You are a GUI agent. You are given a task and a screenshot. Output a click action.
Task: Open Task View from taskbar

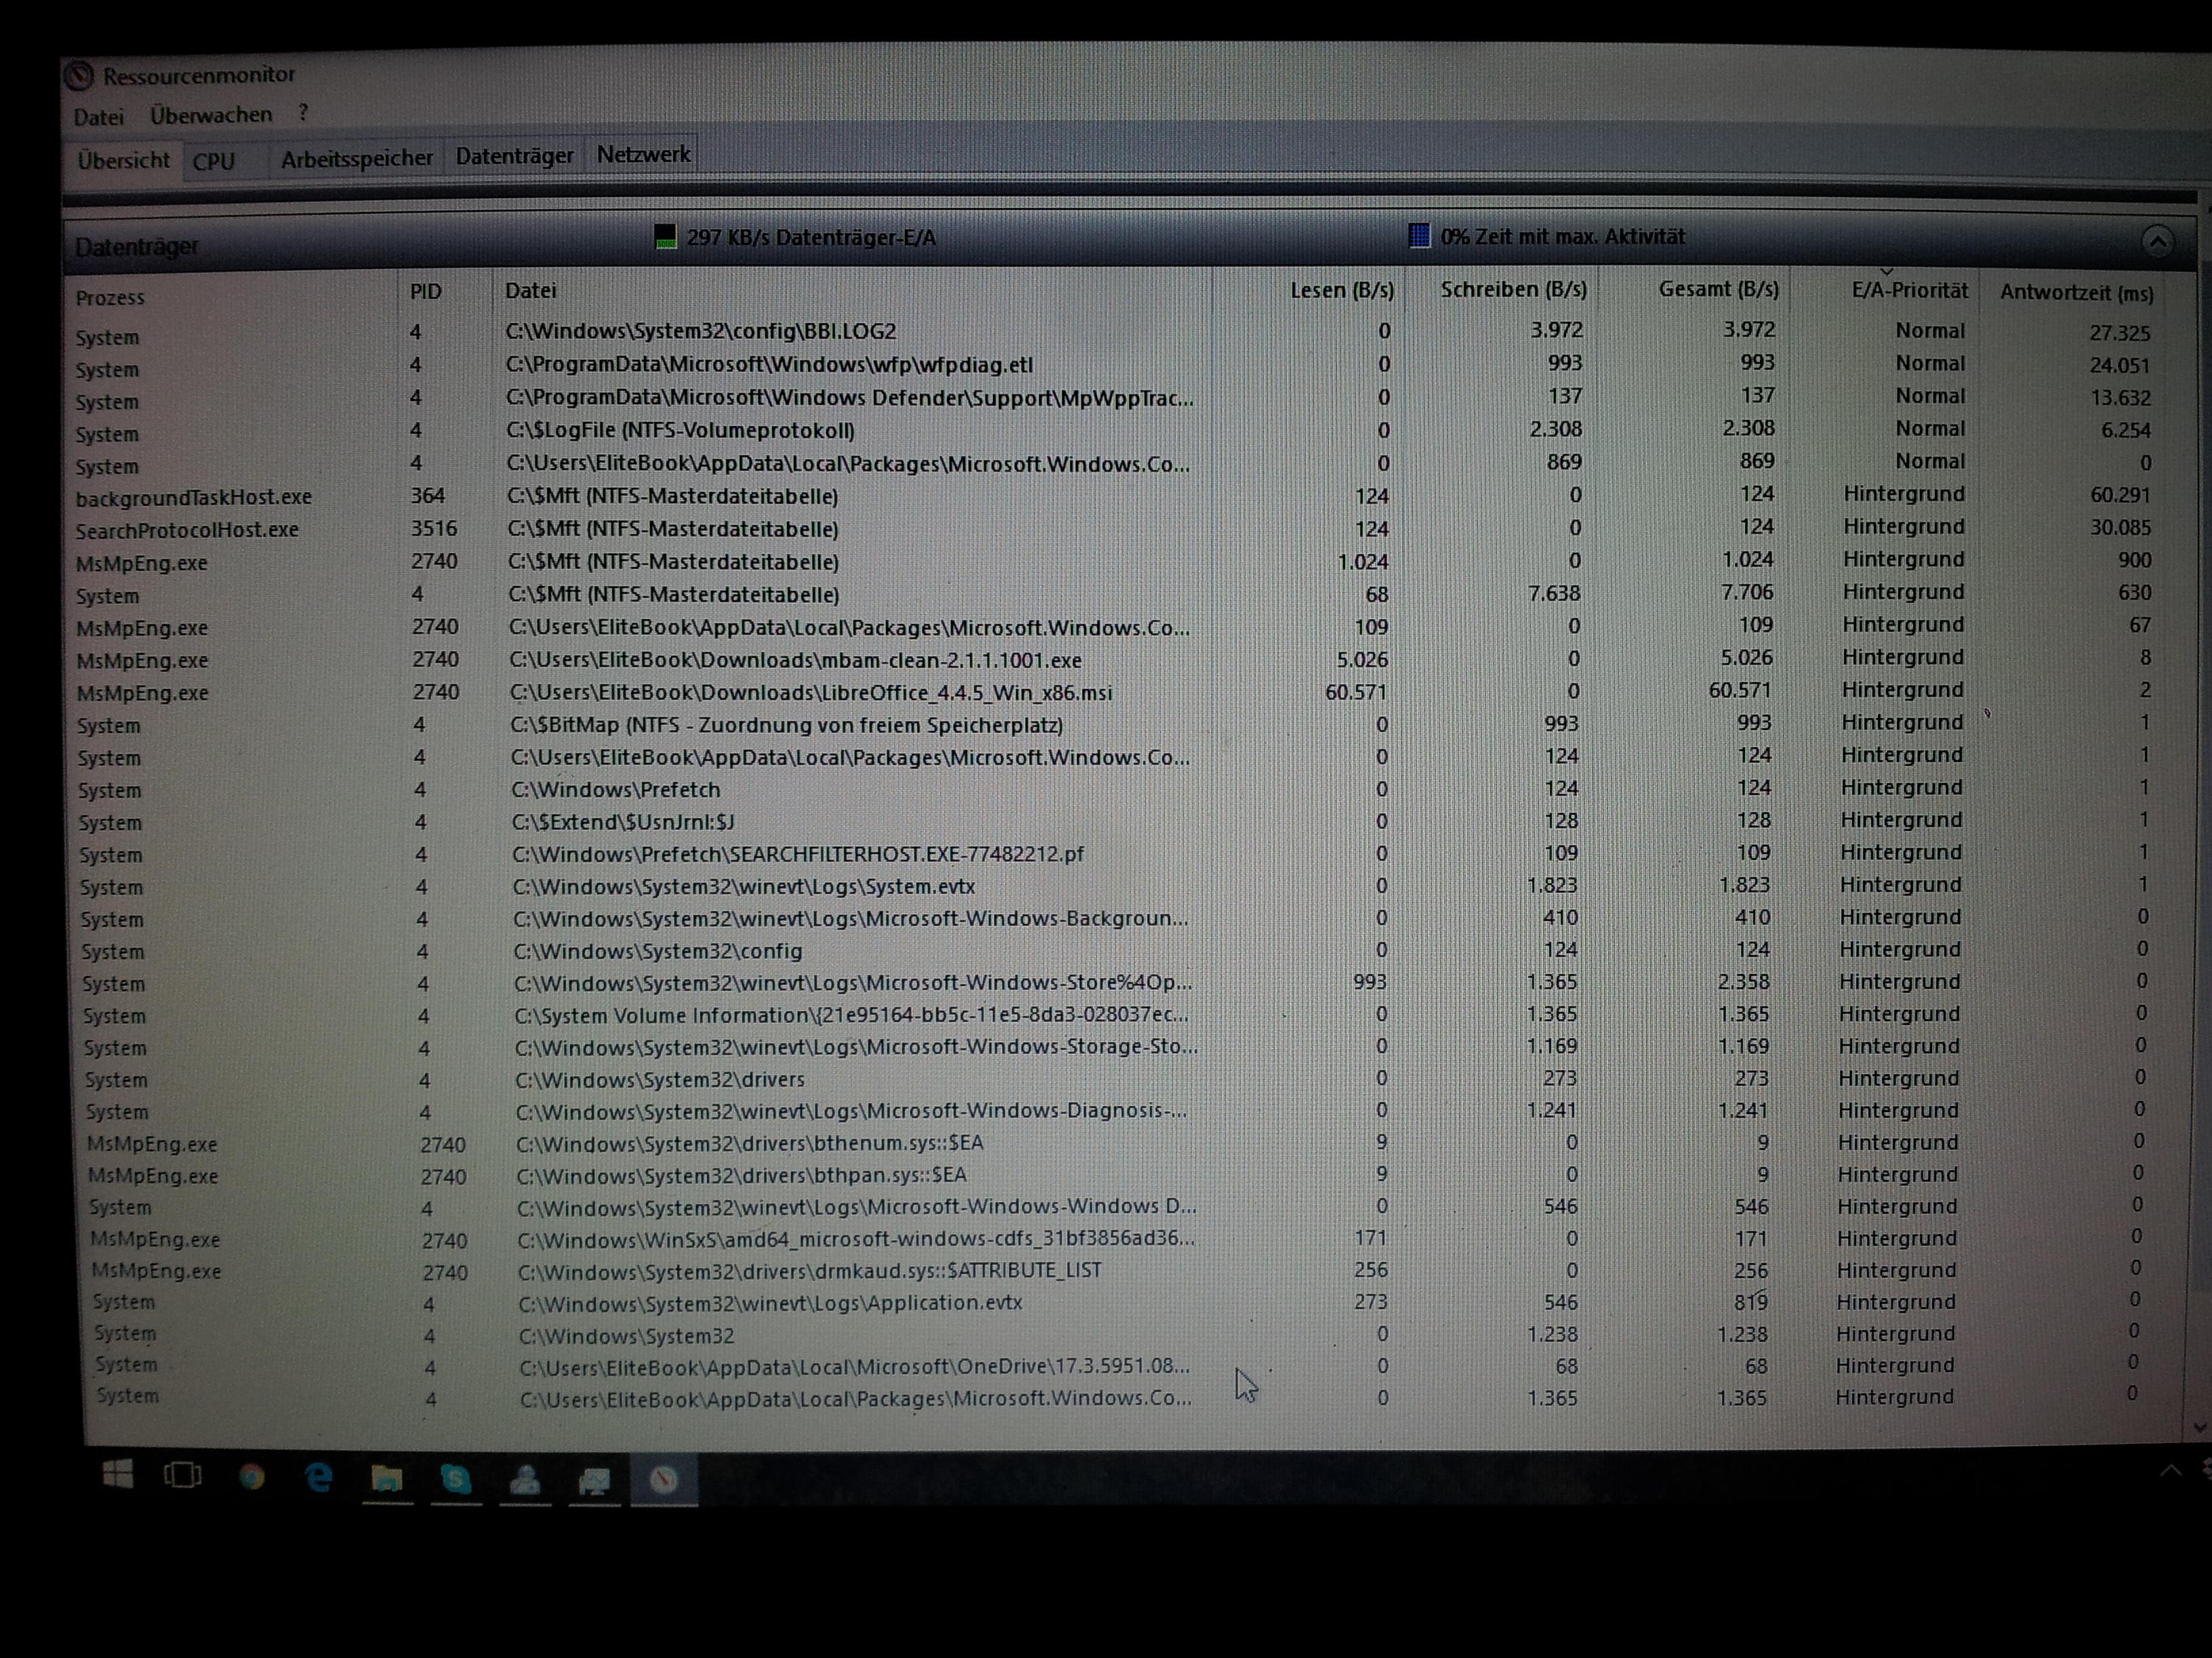coord(183,1475)
